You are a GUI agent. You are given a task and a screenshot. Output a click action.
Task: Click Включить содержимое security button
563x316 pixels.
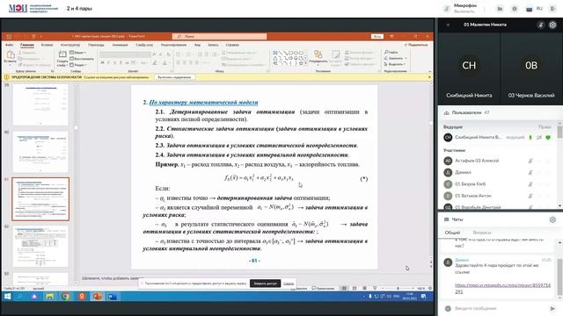click(x=174, y=77)
